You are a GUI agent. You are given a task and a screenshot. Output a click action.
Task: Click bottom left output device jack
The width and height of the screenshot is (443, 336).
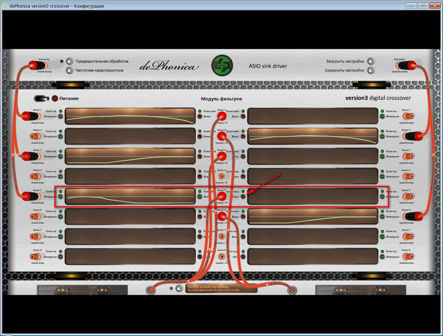pyautogui.click(x=151, y=290)
